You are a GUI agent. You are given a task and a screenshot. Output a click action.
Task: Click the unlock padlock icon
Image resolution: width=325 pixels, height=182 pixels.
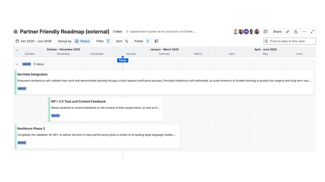pos(296,31)
